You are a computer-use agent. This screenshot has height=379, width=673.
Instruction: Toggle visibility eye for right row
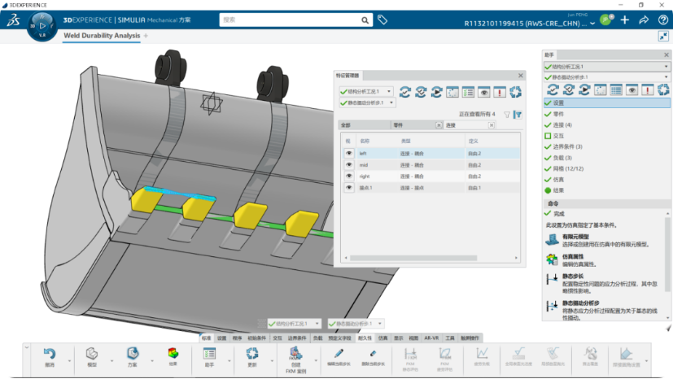[349, 176]
